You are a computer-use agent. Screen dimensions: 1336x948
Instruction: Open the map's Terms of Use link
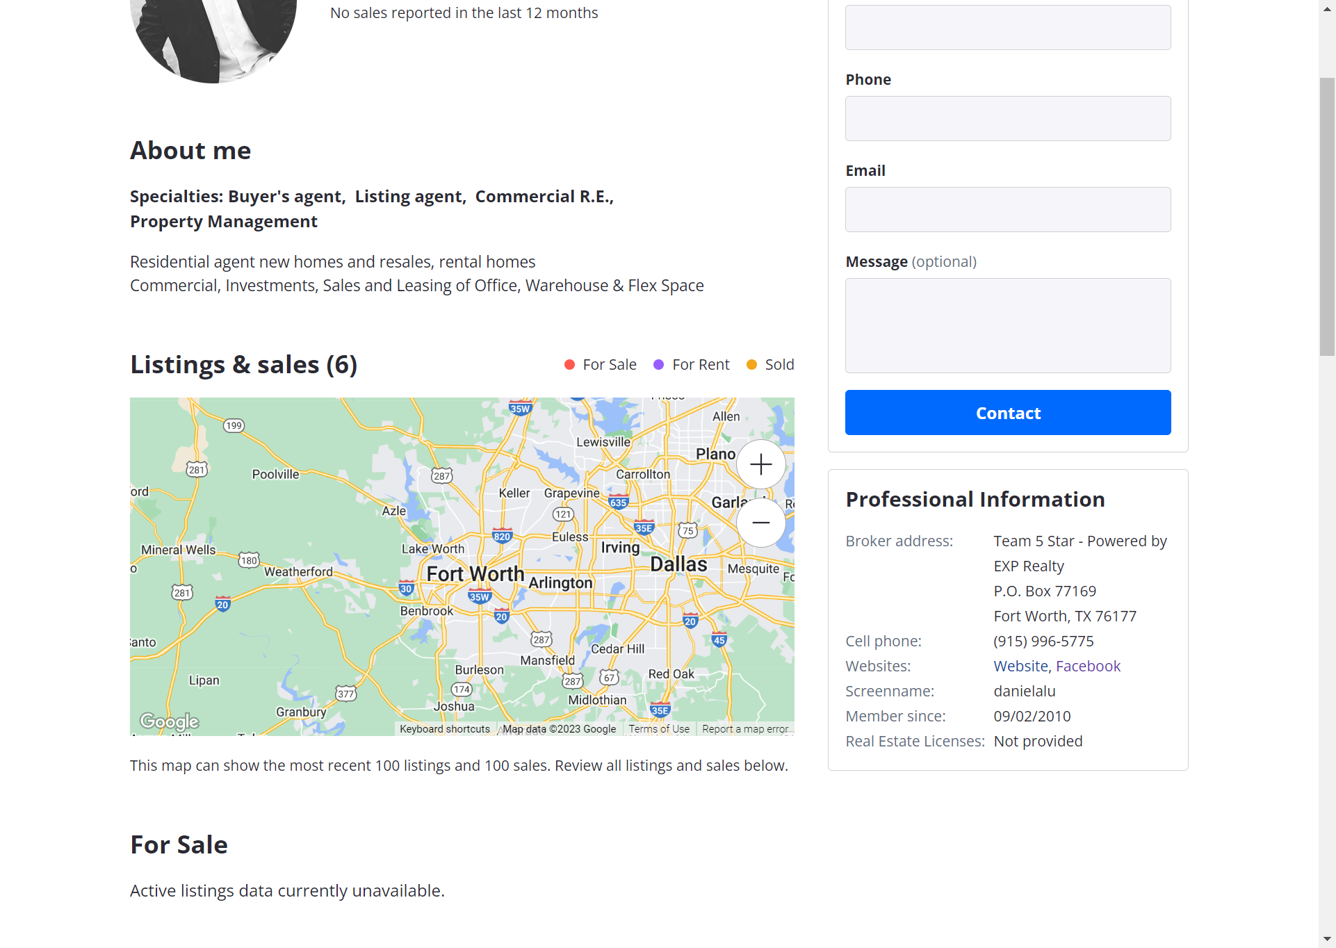coord(659,729)
